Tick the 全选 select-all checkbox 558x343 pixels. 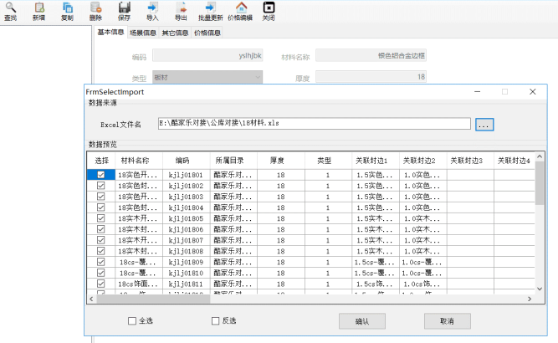point(132,321)
